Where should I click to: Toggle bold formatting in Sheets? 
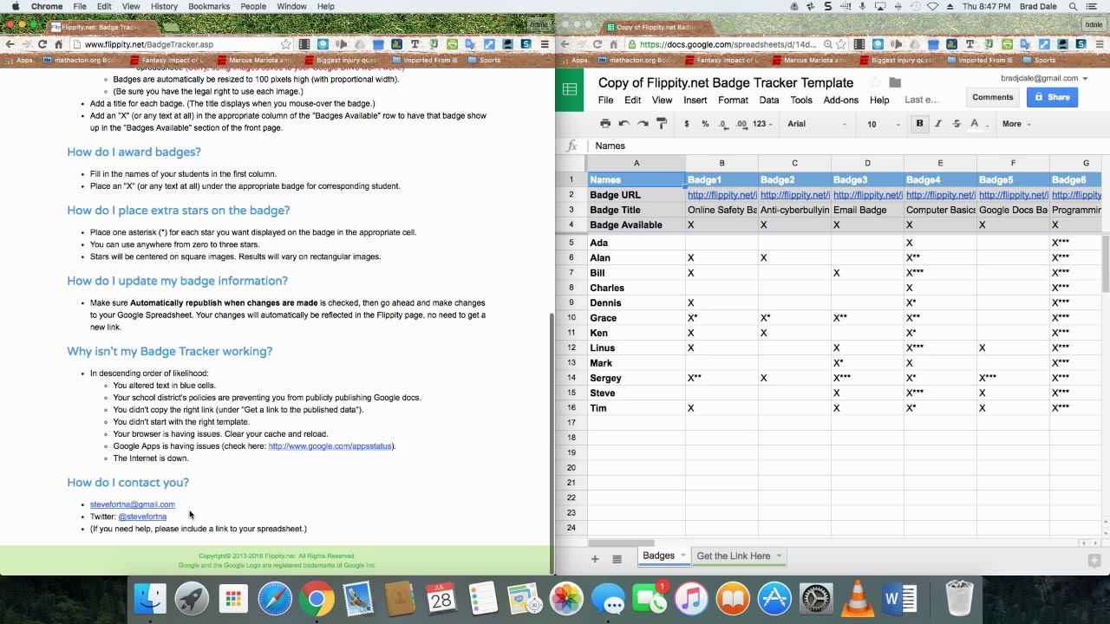pos(919,124)
